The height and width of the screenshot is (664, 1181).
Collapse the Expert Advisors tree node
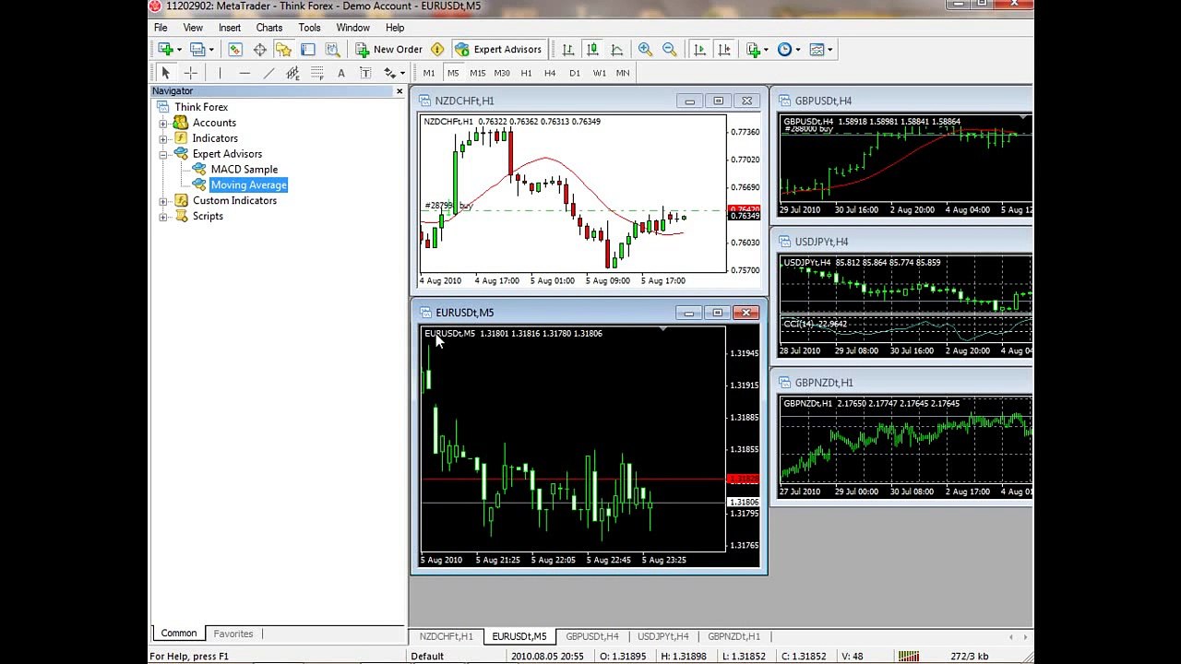coord(163,154)
